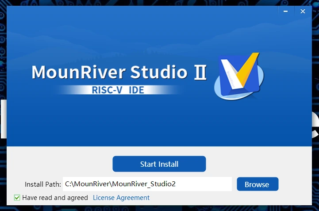319x211 pixels.
Task: Uncheck the Have read and agreed checkbox
Action: [17, 198]
